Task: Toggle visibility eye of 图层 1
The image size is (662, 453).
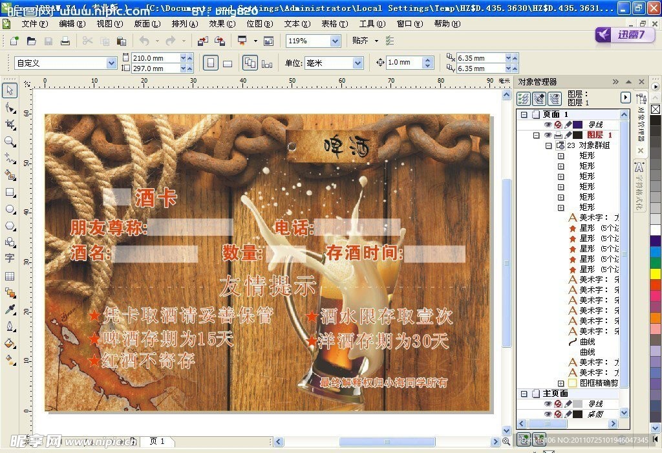Action: pos(548,135)
